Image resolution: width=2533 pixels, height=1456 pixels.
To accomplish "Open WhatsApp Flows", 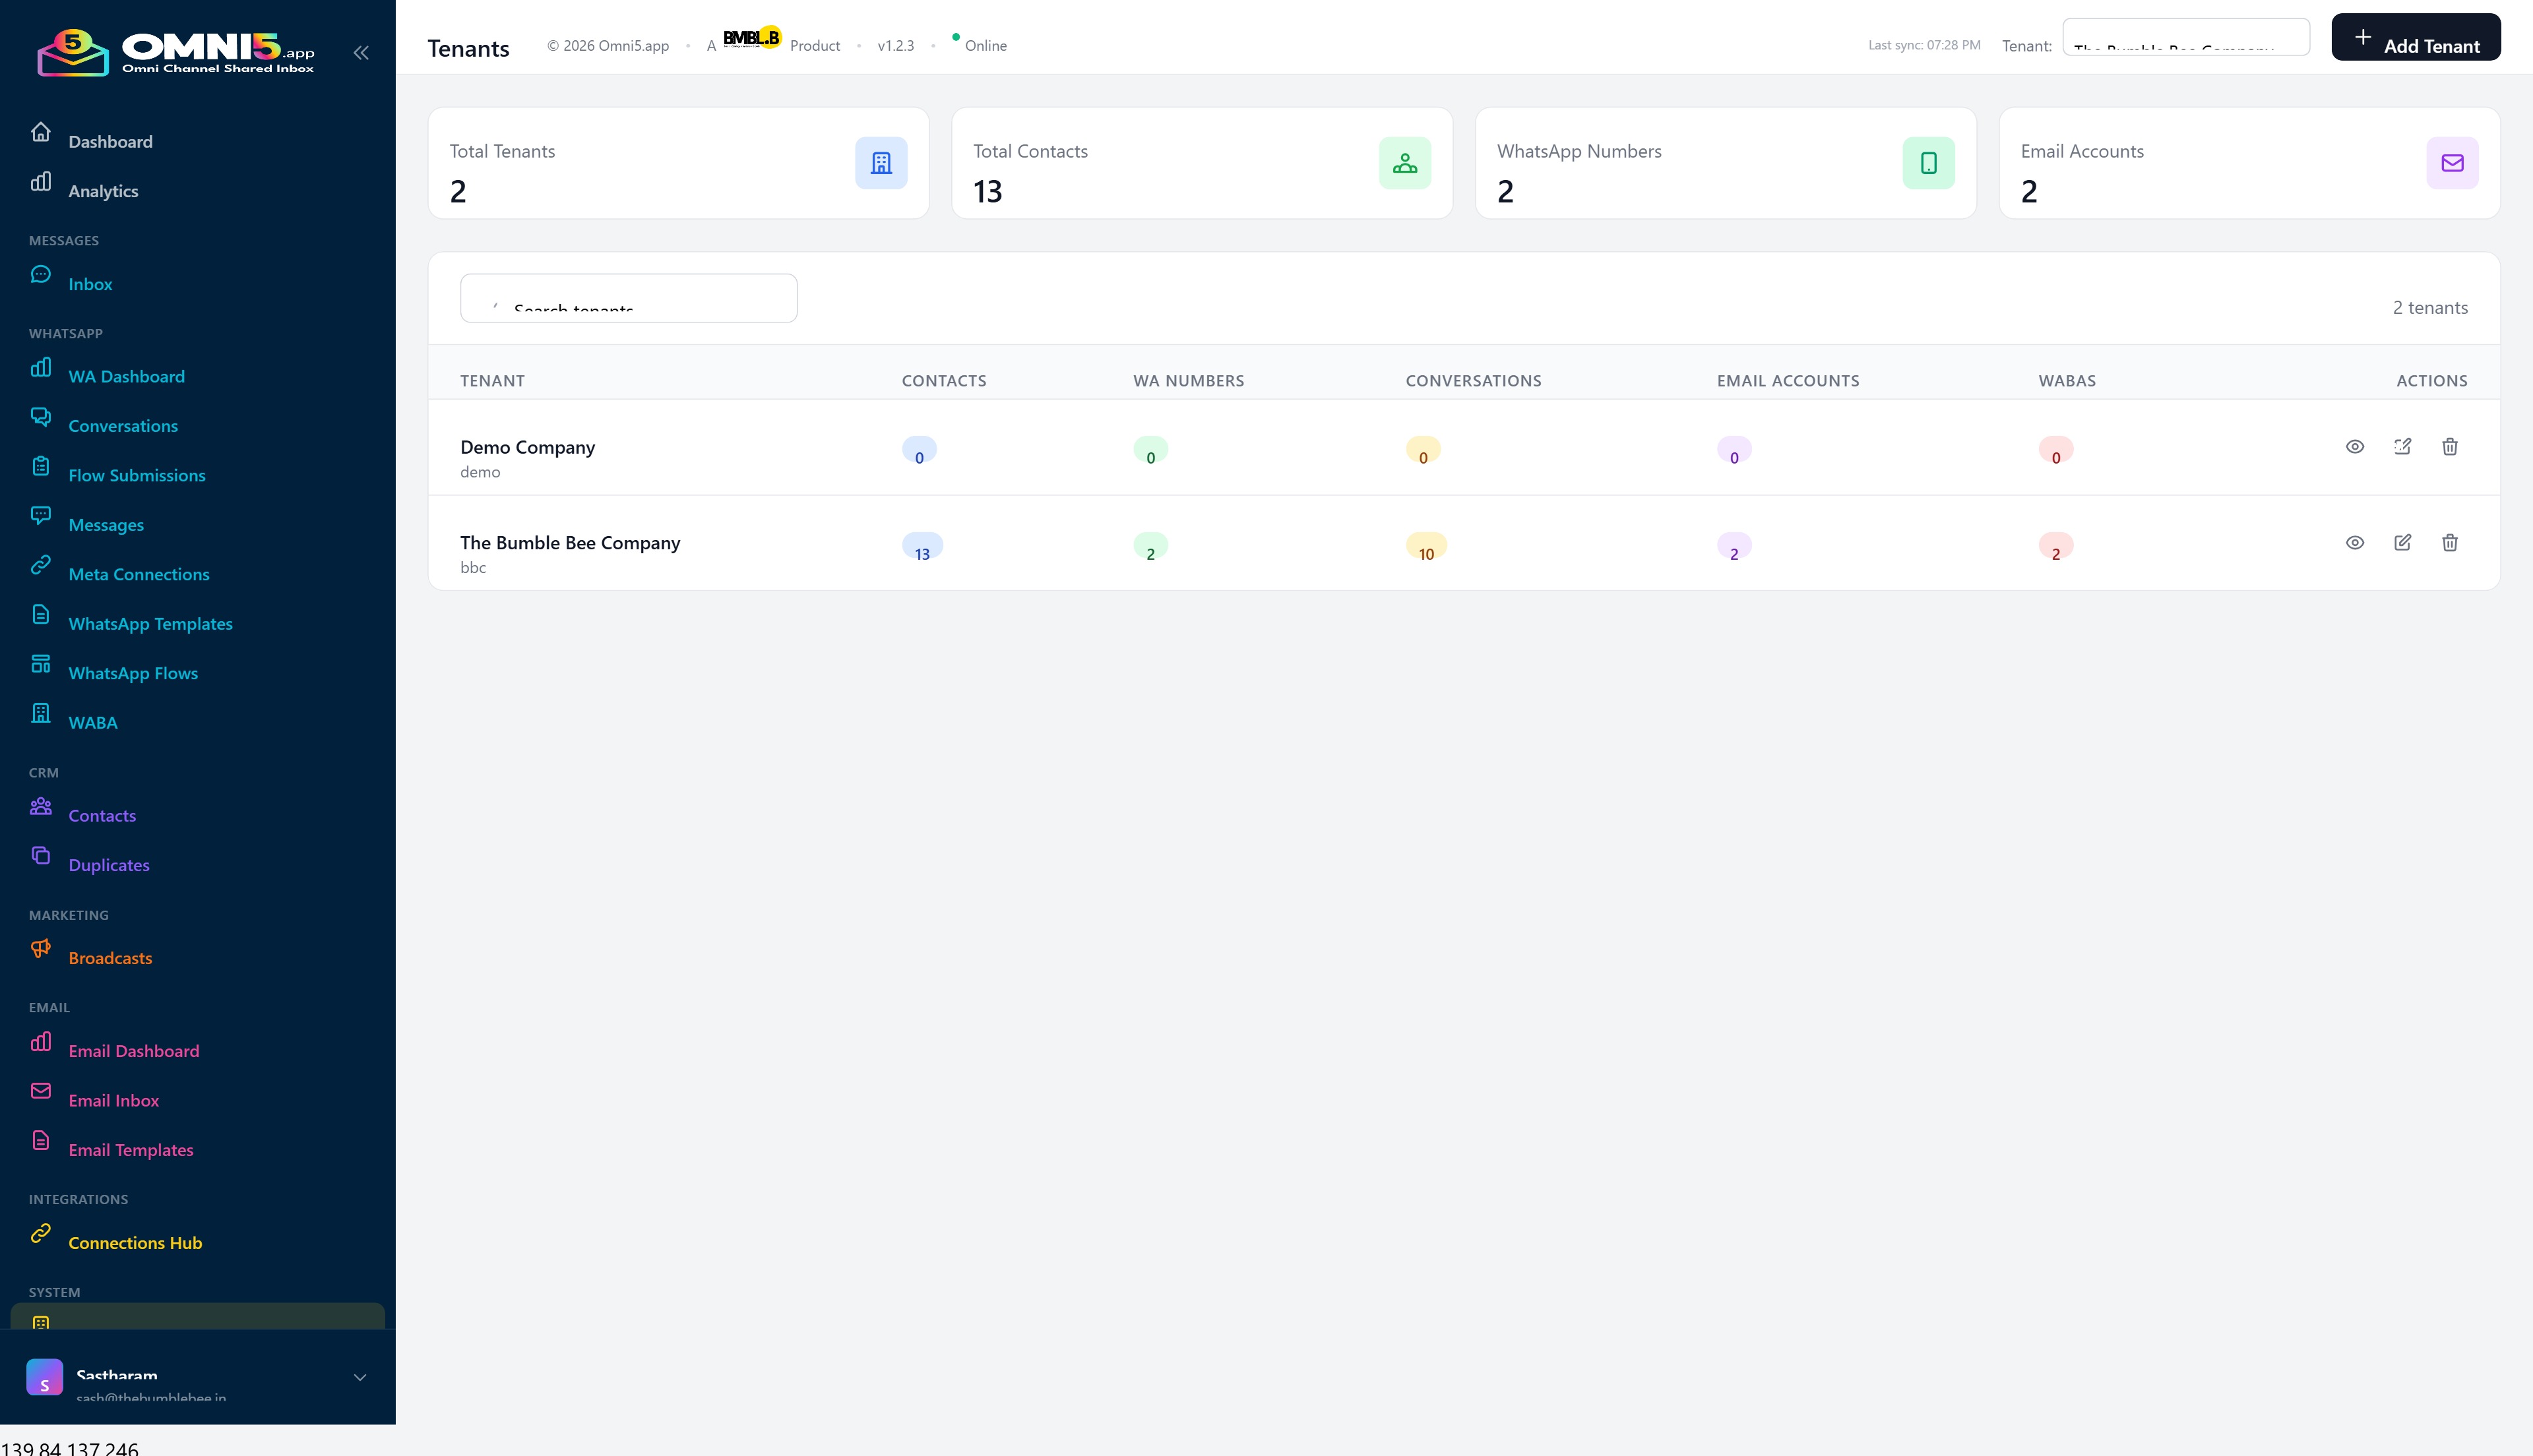I will coord(133,673).
